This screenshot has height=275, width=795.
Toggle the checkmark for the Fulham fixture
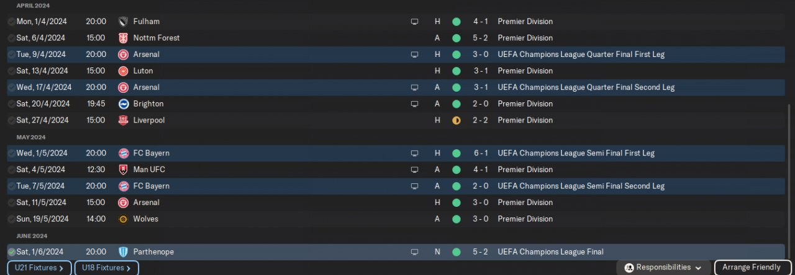pos(11,22)
